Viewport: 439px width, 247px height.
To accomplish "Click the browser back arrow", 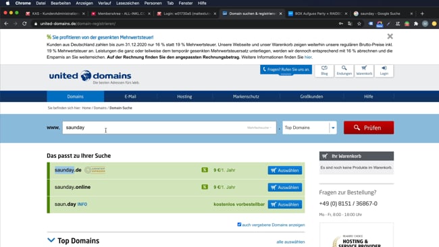I will [6, 24].
